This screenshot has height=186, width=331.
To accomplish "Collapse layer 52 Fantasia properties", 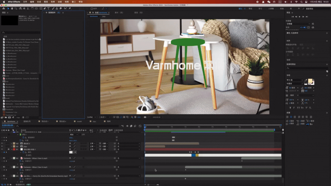I will pos(12,158).
